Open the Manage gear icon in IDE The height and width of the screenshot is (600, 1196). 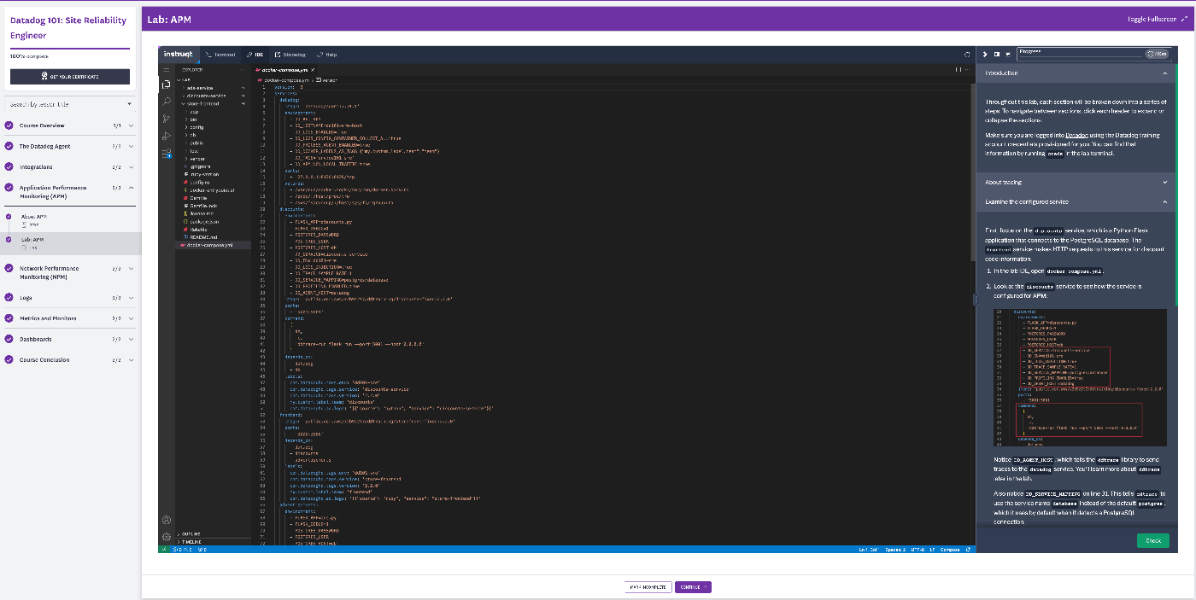pos(166,537)
